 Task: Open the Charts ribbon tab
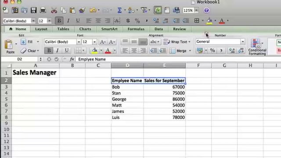click(85, 29)
